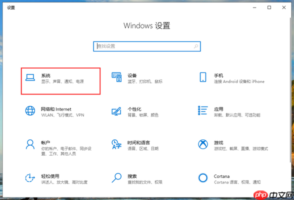Screen dimensions: 294x200
Task: Open the Cortana circle icon
Action: (x=203, y=177)
